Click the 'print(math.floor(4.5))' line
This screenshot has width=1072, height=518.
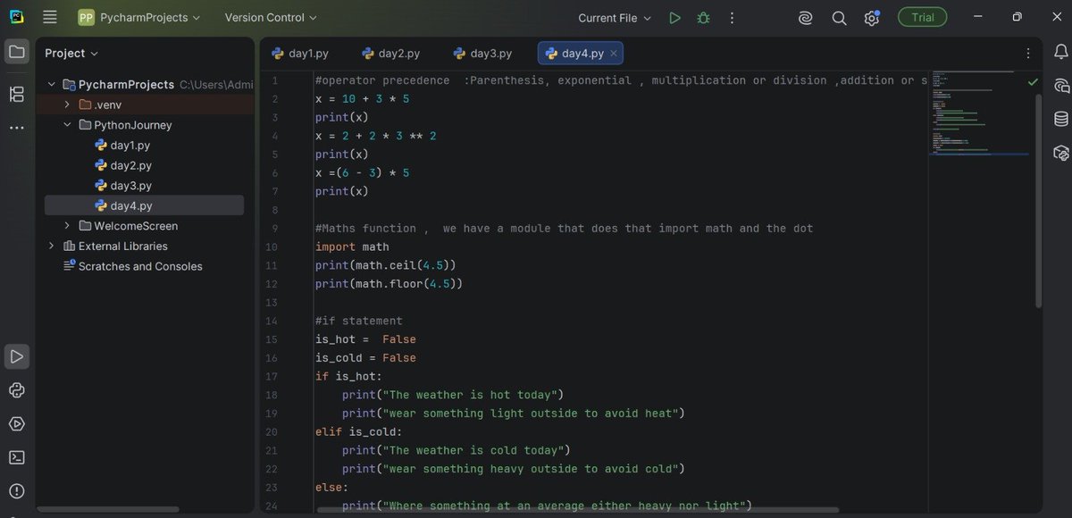click(389, 284)
